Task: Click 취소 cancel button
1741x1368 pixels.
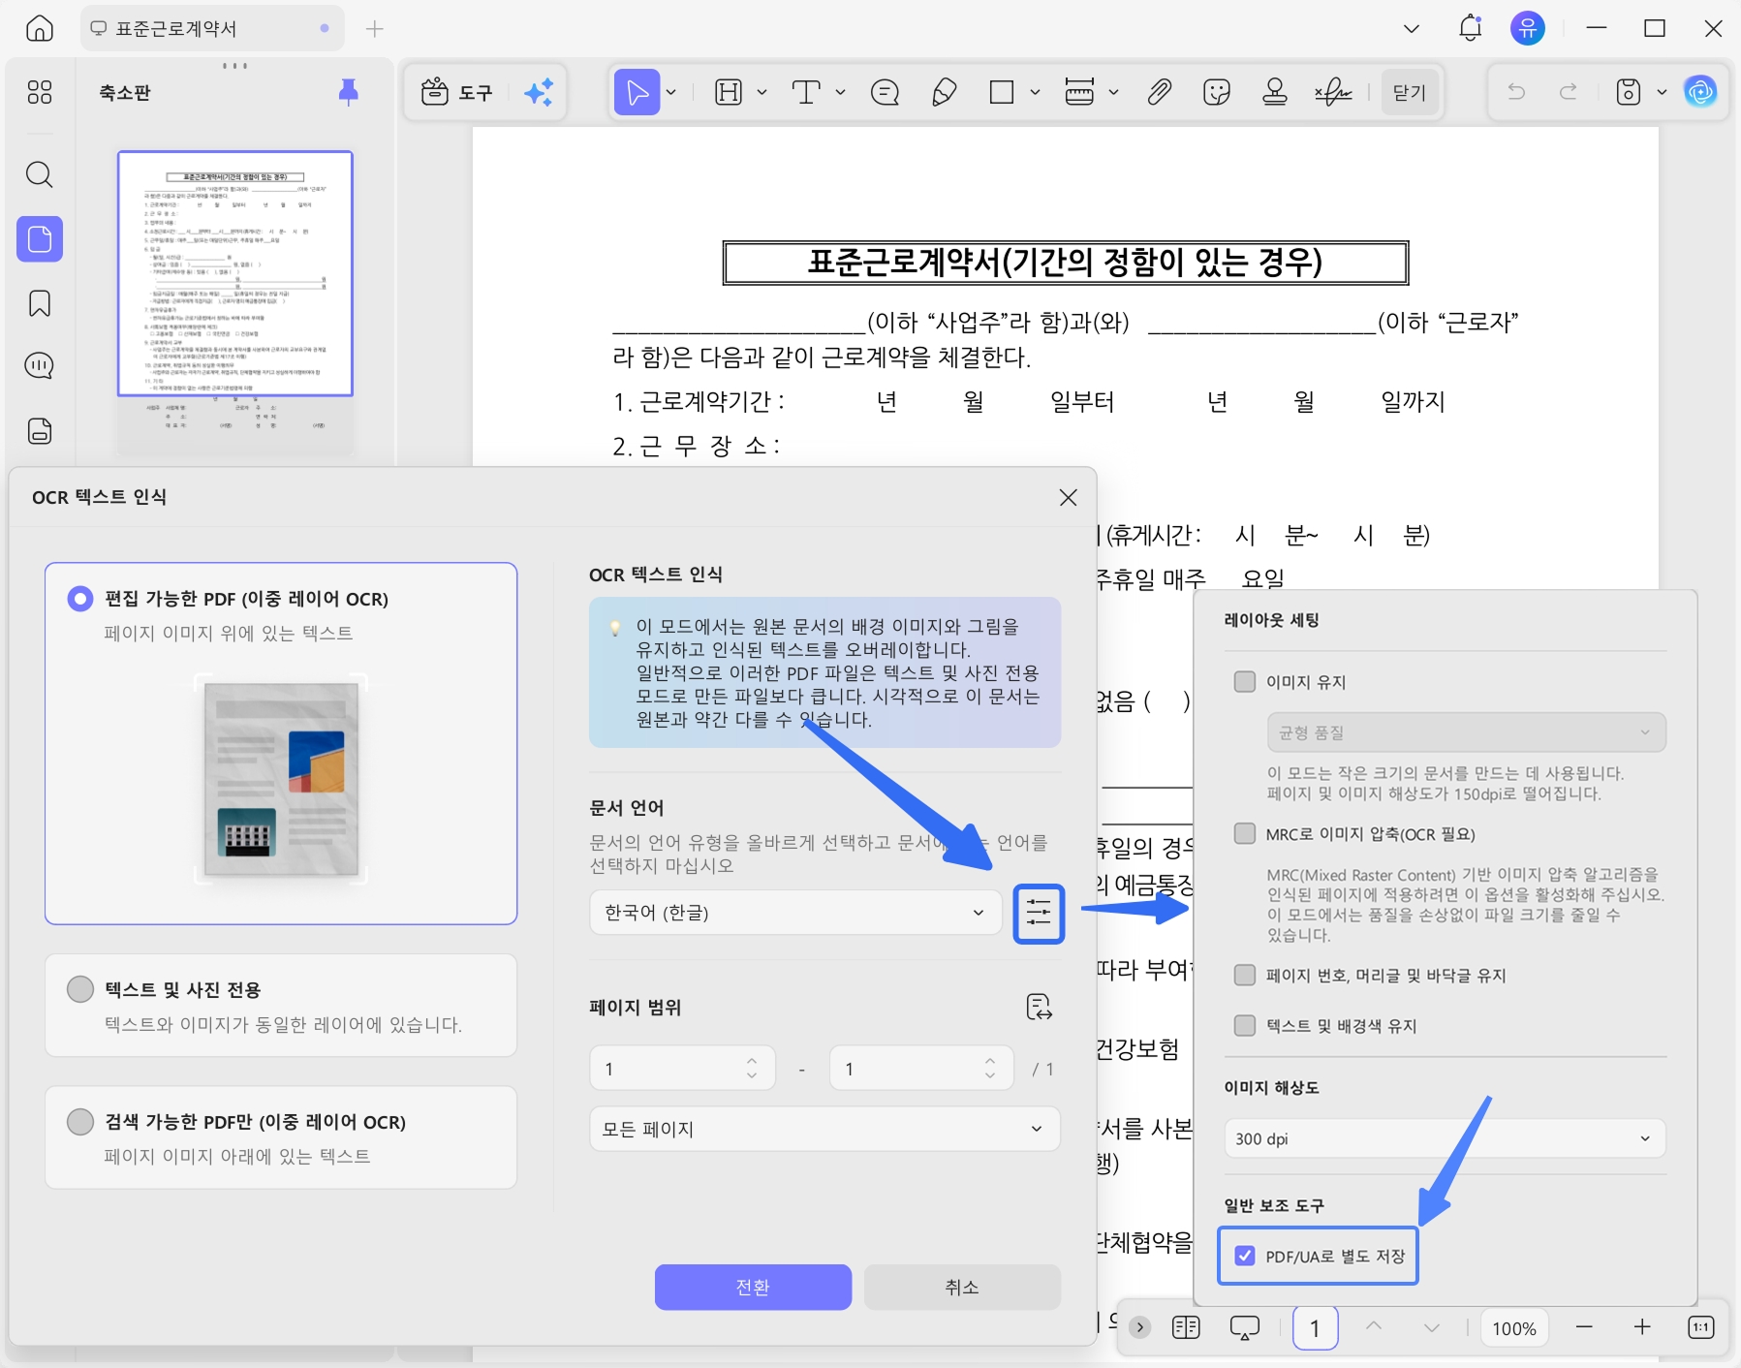Action: pyautogui.click(x=962, y=1287)
